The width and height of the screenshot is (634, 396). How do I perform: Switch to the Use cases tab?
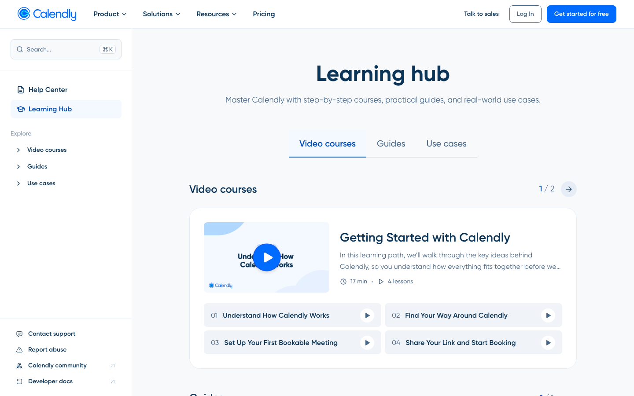pyautogui.click(x=446, y=144)
